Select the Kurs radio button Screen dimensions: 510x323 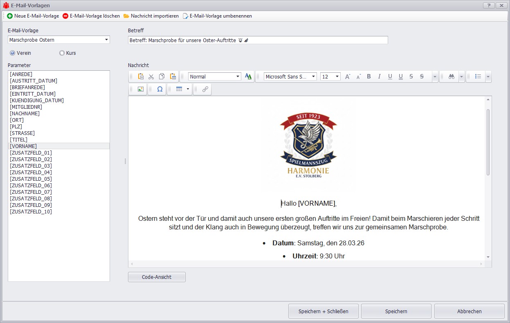(x=62, y=53)
